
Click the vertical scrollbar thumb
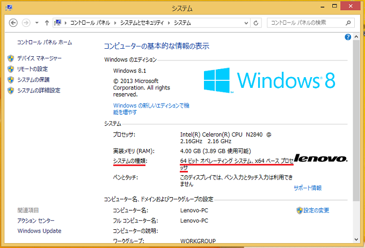click(x=356, y=121)
